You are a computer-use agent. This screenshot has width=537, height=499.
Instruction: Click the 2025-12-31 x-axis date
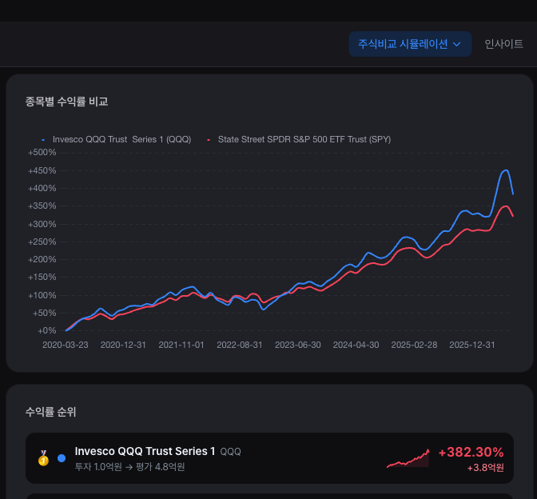472,345
